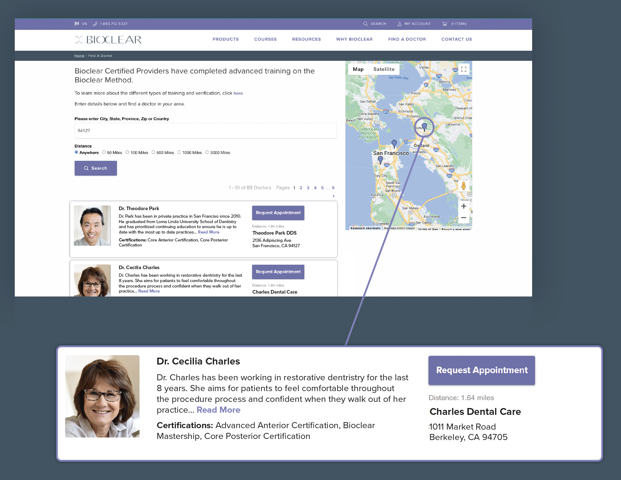Toggle fullscreen map view
Image resolution: width=621 pixels, height=480 pixels.
[x=464, y=69]
